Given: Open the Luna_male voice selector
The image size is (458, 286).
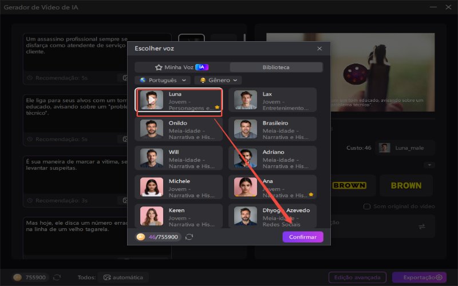Looking at the screenshot, I should click(x=405, y=148).
